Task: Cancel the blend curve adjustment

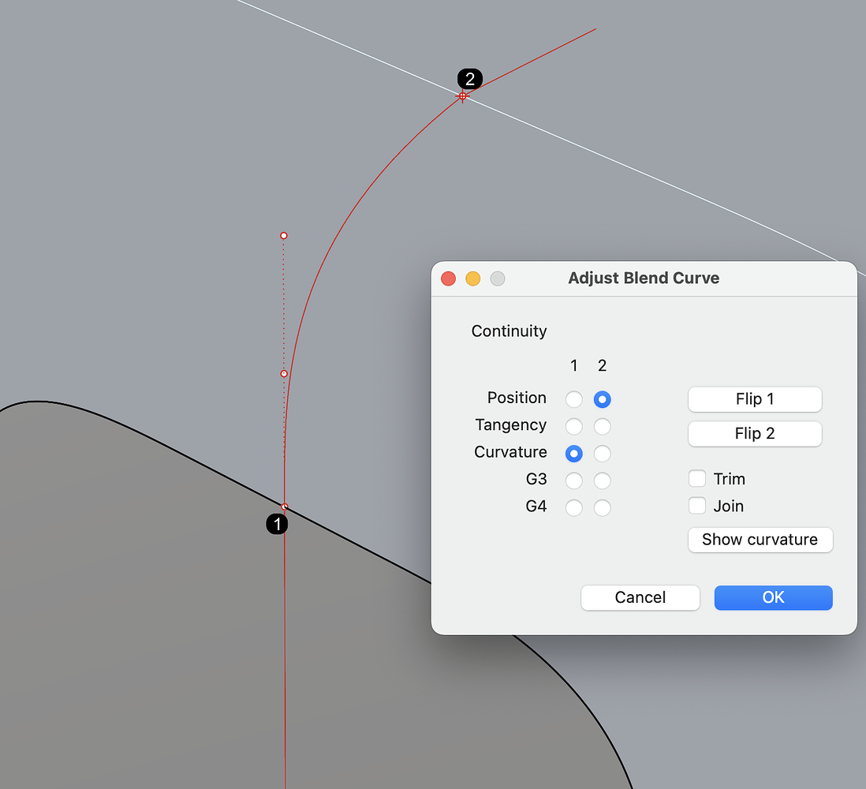Action: tap(640, 597)
